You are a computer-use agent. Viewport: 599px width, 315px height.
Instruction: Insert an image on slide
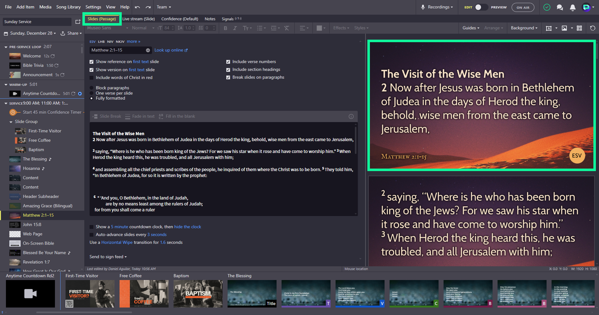point(564,28)
